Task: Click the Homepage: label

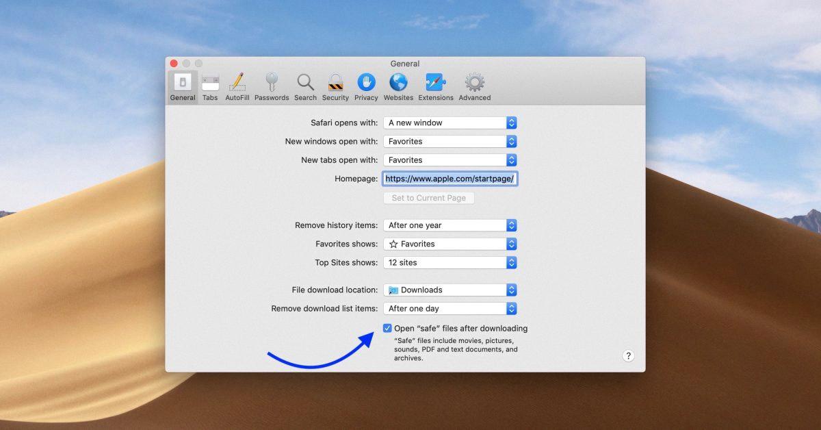Action: [x=356, y=179]
